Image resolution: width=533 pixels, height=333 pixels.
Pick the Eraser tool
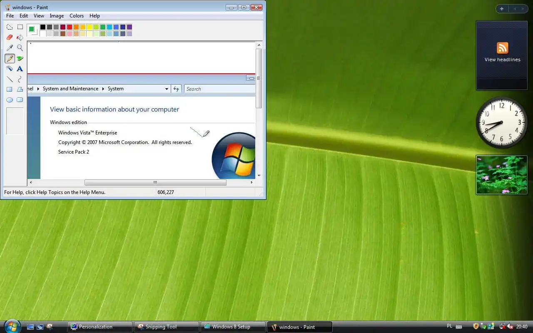pyautogui.click(x=10, y=37)
